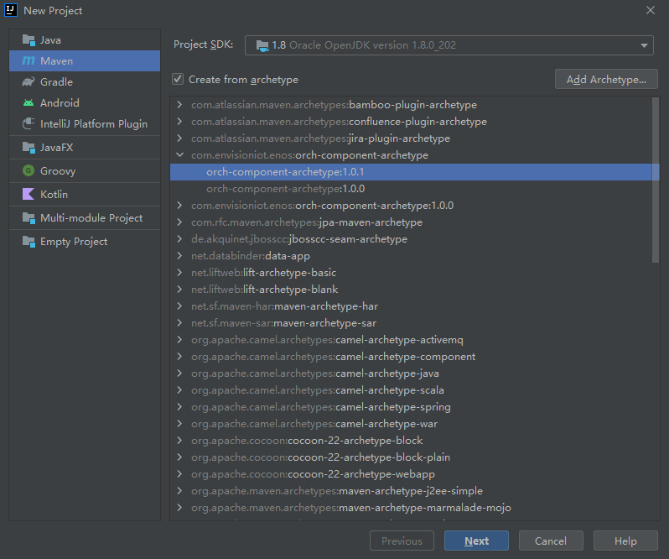Click the Gradle elephant icon
This screenshot has width=669, height=559.
coord(29,82)
